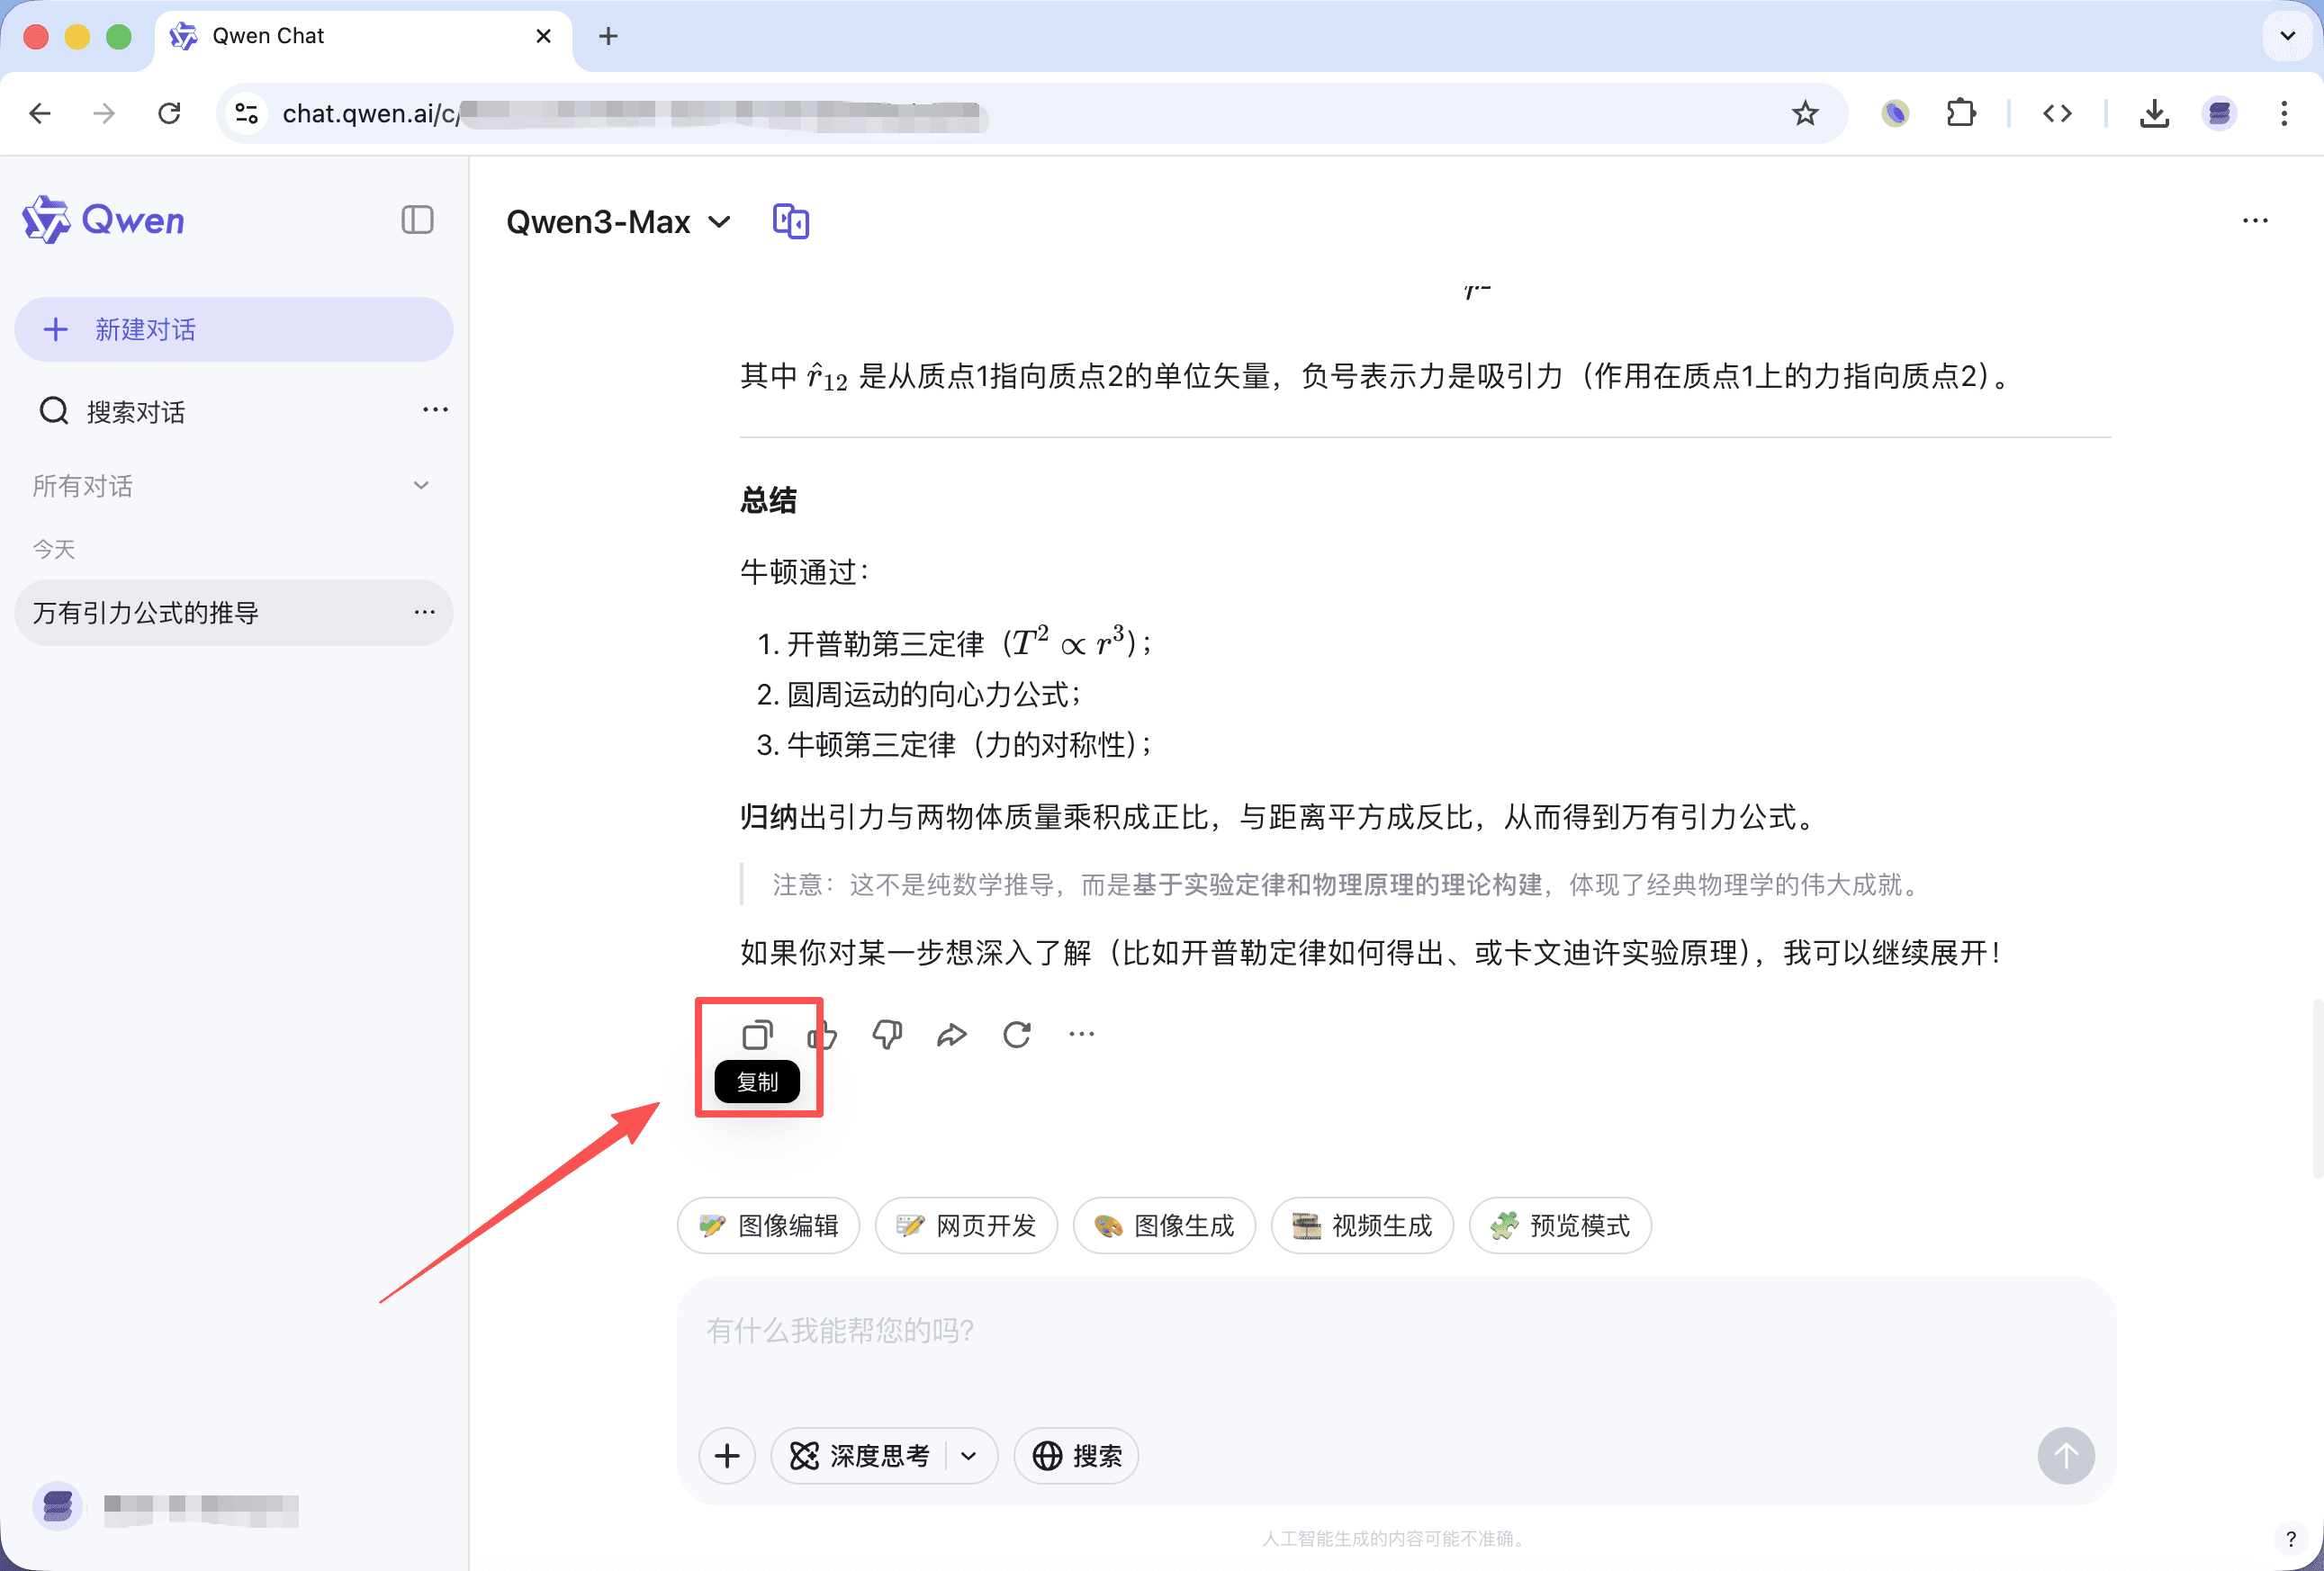Click the thumbs down icon
This screenshot has width=2324, height=1571.
coord(887,1035)
